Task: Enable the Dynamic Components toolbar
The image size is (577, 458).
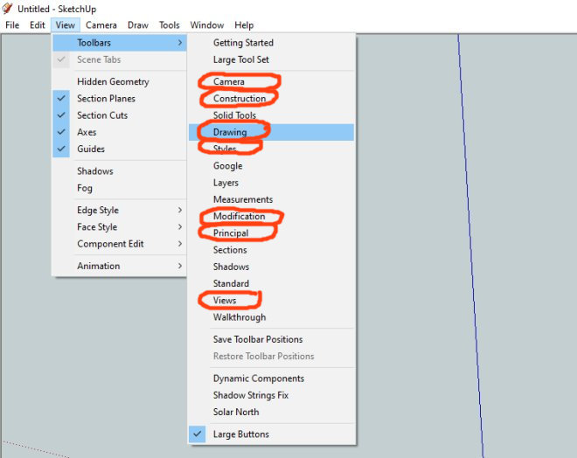Action: 272,378
